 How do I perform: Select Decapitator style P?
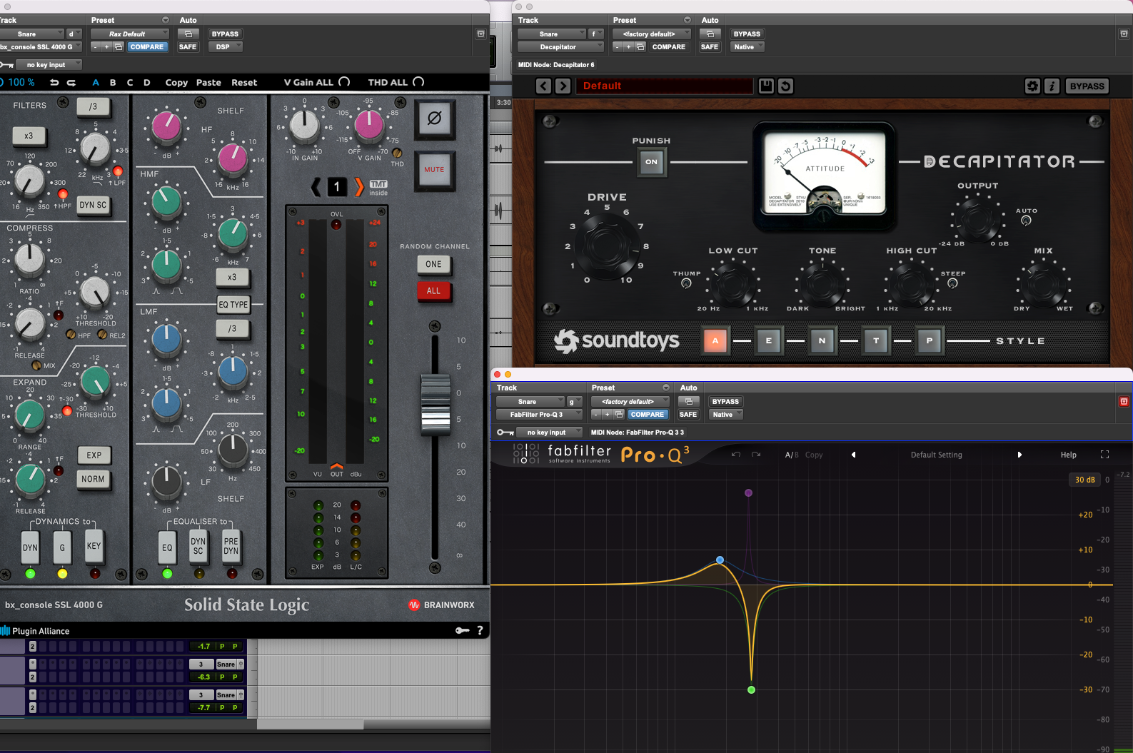[x=929, y=341]
